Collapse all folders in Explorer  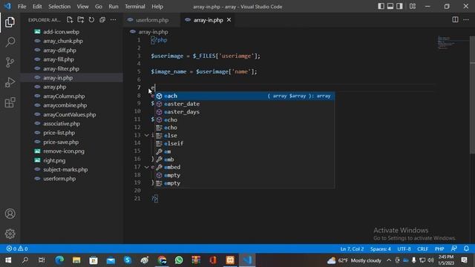tap(102, 20)
